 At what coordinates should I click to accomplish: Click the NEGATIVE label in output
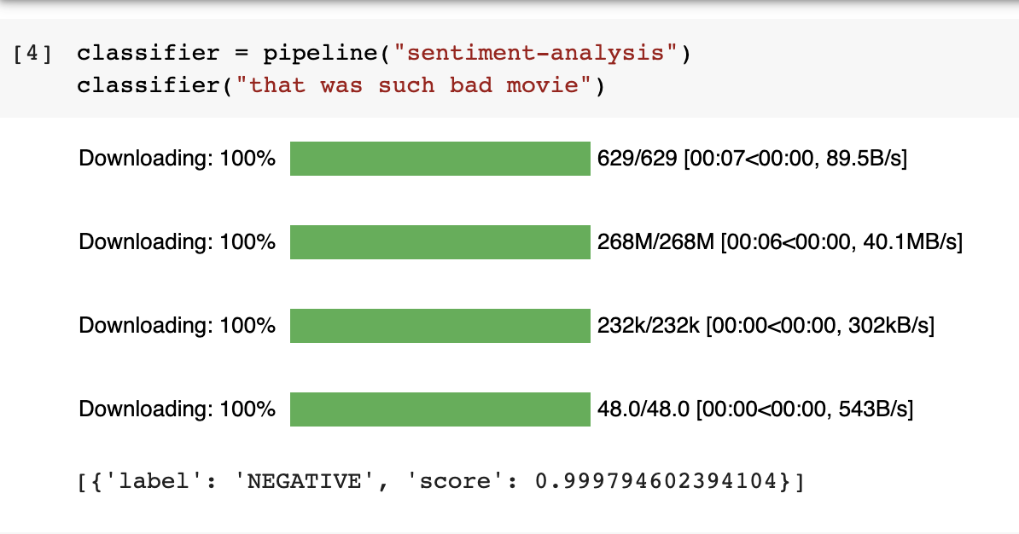(304, 481)
